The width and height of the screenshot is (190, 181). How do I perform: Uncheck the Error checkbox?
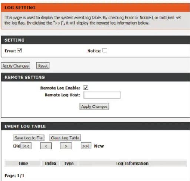point(19,50)
